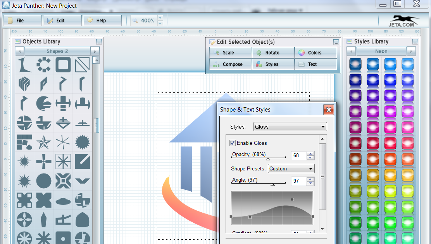
Task: Click the Opacity value field
Action: pos(299,156)
